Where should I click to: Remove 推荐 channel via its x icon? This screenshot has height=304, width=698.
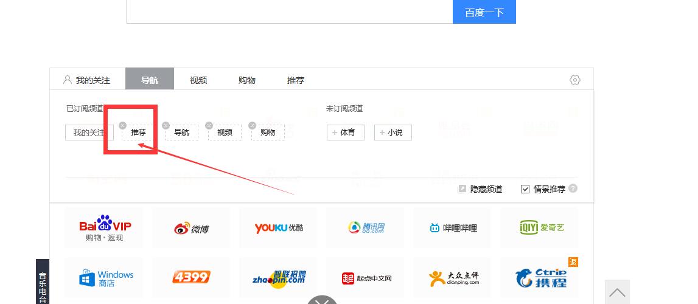click(123, 125)
